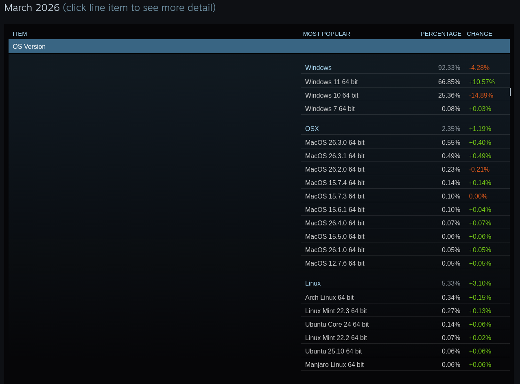This screenshot has height=384, width=520.
Task: Select MacOS 26.3.1 64 bit row
Action: pos(405,156)
